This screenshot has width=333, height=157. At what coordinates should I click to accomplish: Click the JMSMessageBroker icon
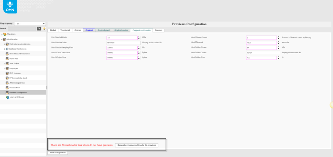[x=7, y=83]
